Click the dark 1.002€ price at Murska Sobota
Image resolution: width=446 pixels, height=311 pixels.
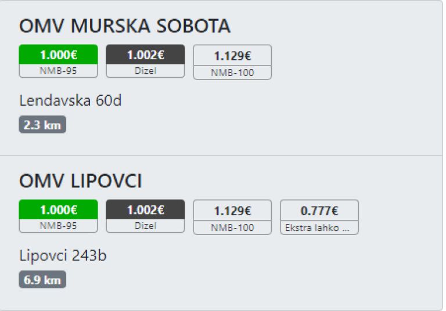tap(145, 55)
